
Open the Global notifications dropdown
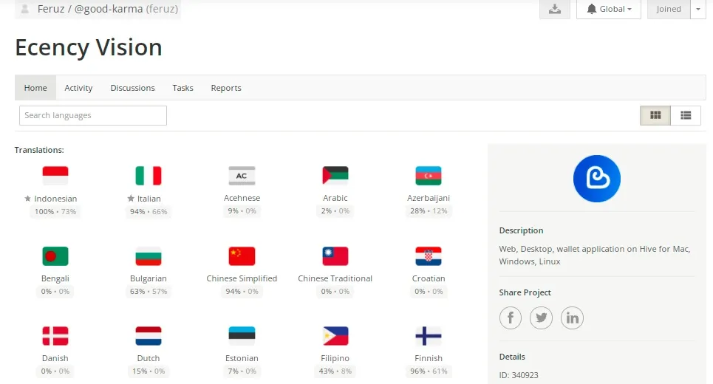click(x=608, y=9)
